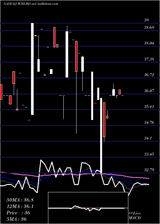The width and height of the screenshot is (160, 224).
Task: Click inside the MACD inset panel
Action: point(88,208)
